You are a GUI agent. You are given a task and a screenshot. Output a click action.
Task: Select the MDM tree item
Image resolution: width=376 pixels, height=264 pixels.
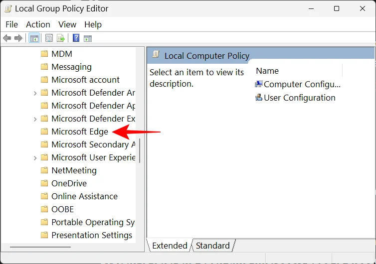[62, 54]
